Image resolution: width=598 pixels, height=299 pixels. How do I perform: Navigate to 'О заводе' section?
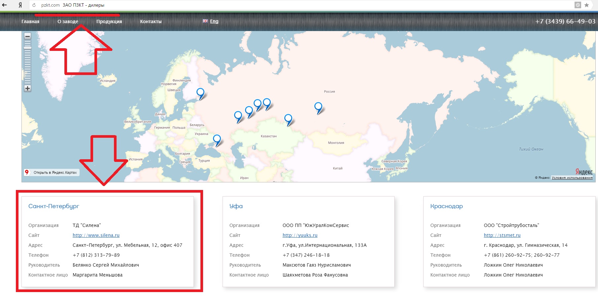click(68, 21)
